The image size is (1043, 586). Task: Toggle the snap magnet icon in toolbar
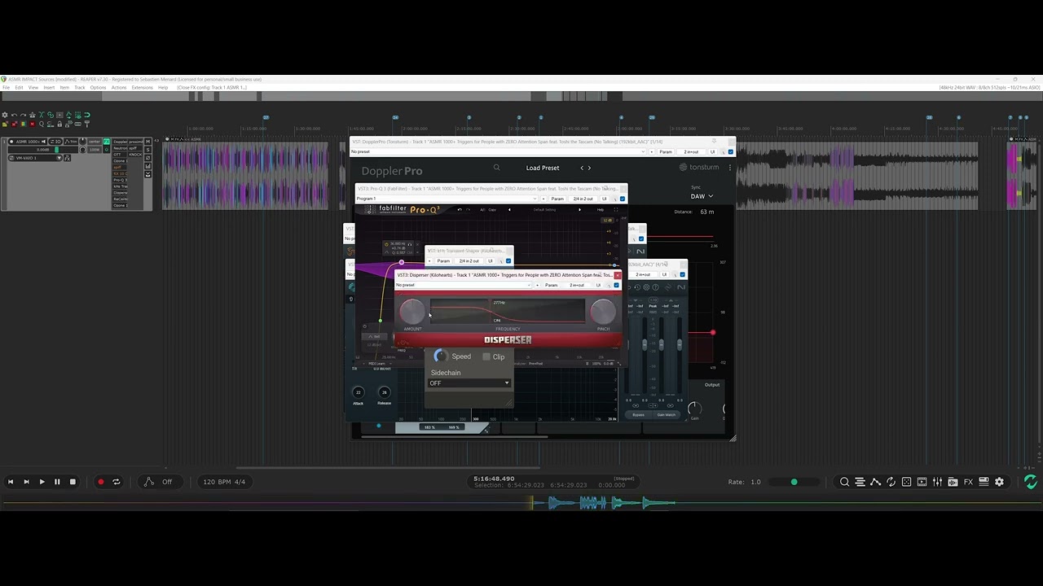click(87, 115)
